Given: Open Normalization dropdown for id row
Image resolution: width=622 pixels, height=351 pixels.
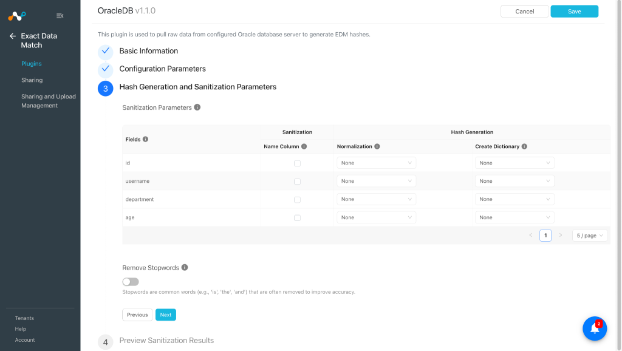Looking at the screenshot, I should coord(376,163).
